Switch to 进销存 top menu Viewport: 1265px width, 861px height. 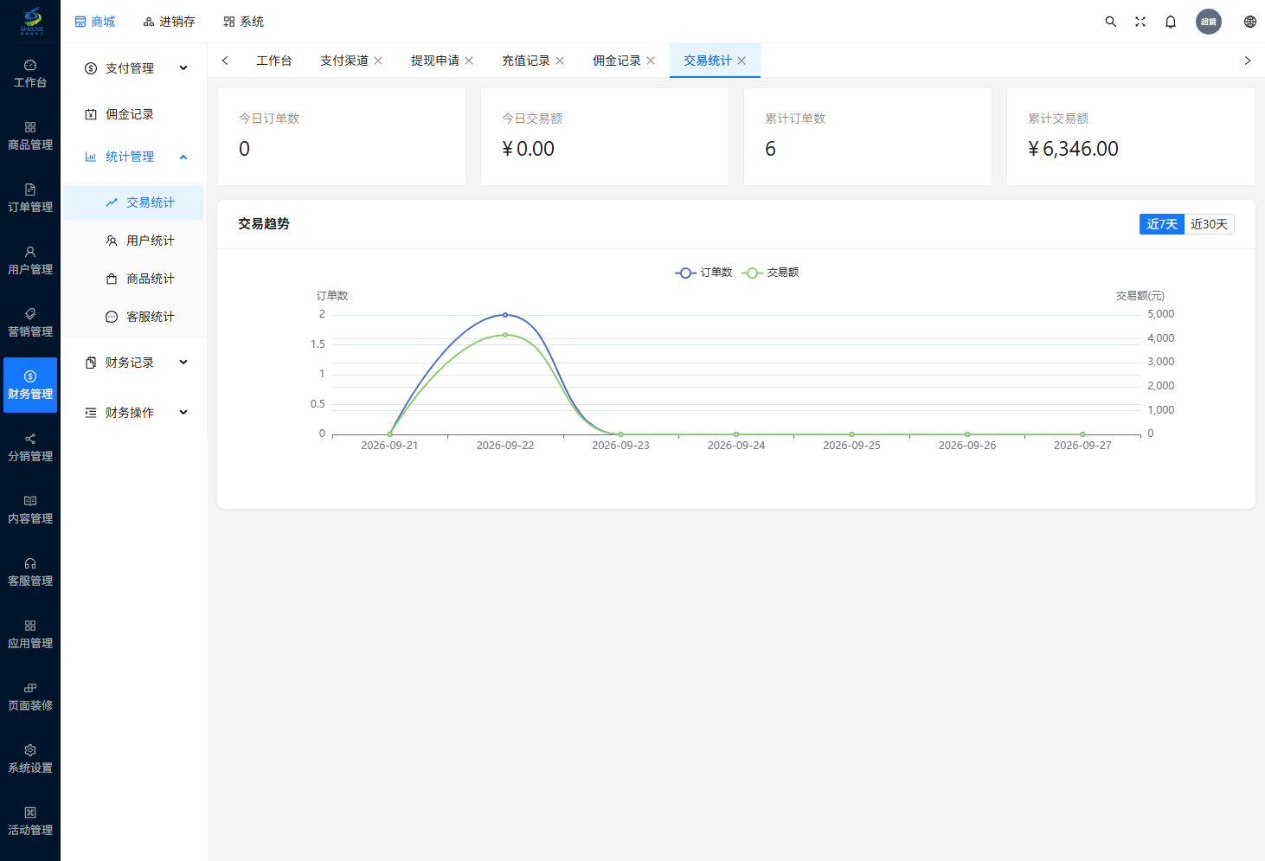169,22
